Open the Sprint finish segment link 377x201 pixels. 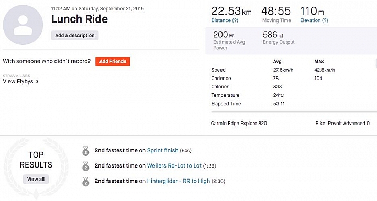(162, 151)
